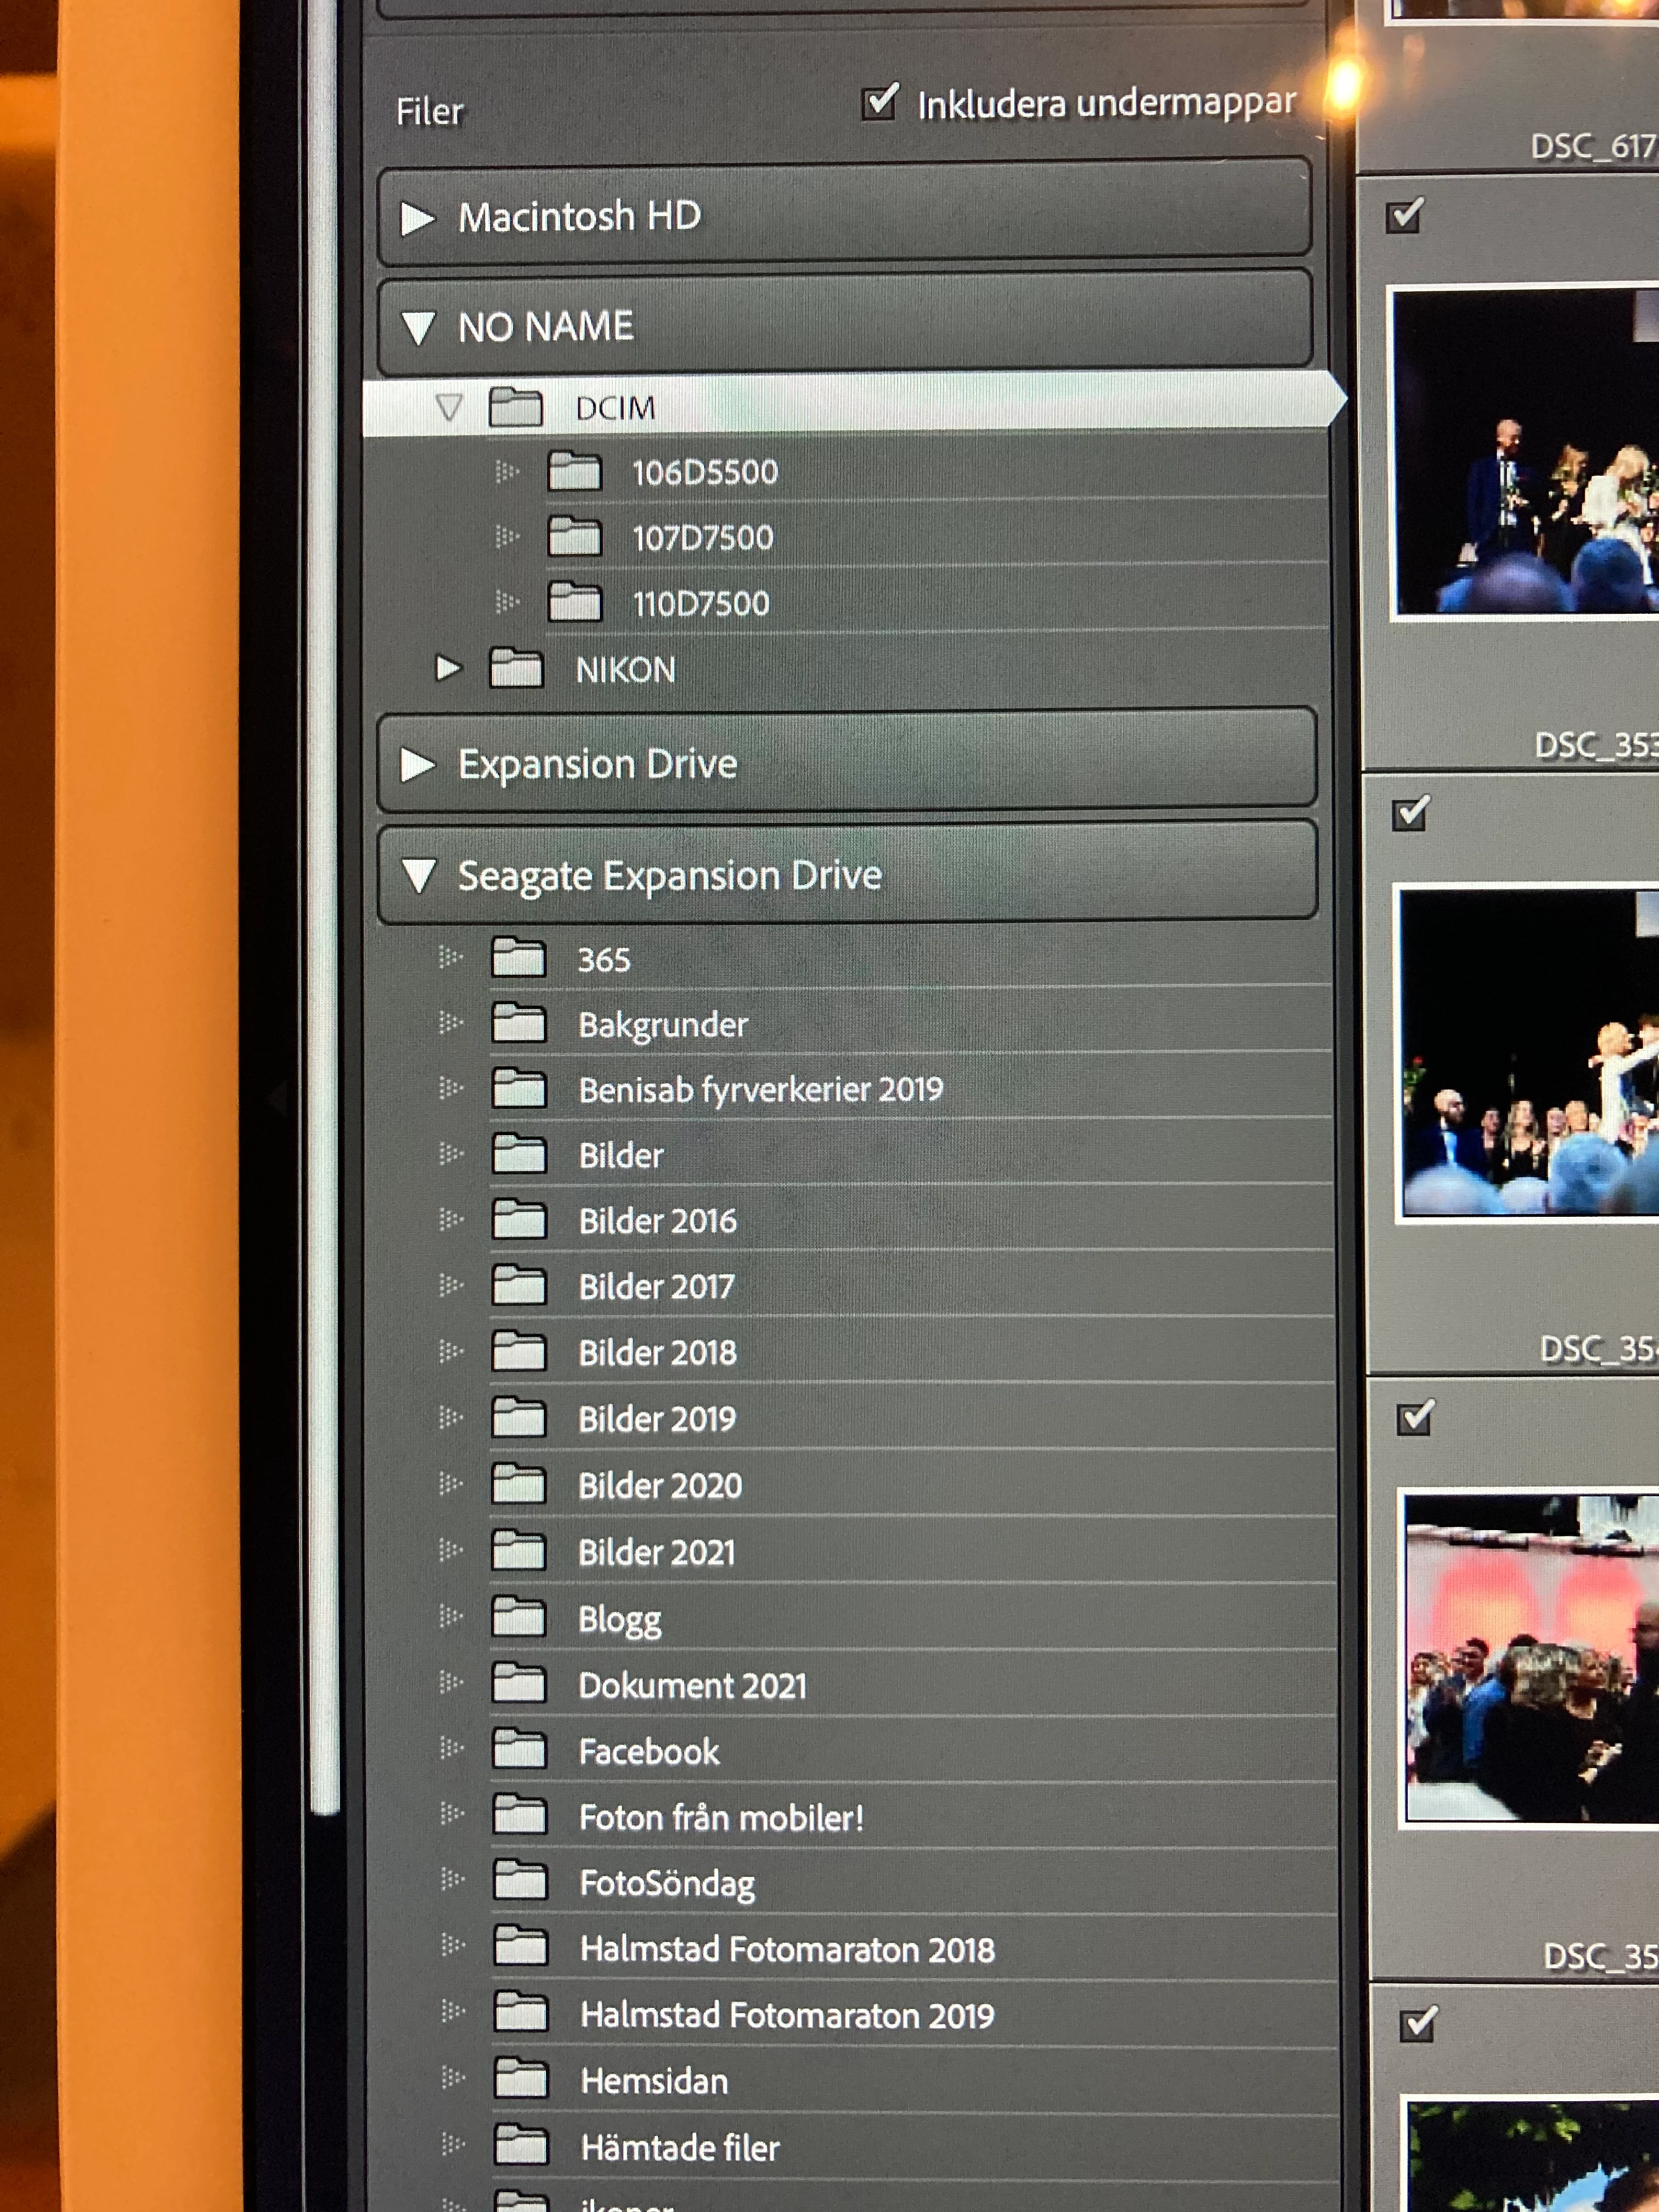Click the Bakgrunder folder icon
1659x2212 pixels.
[518, 1023]
